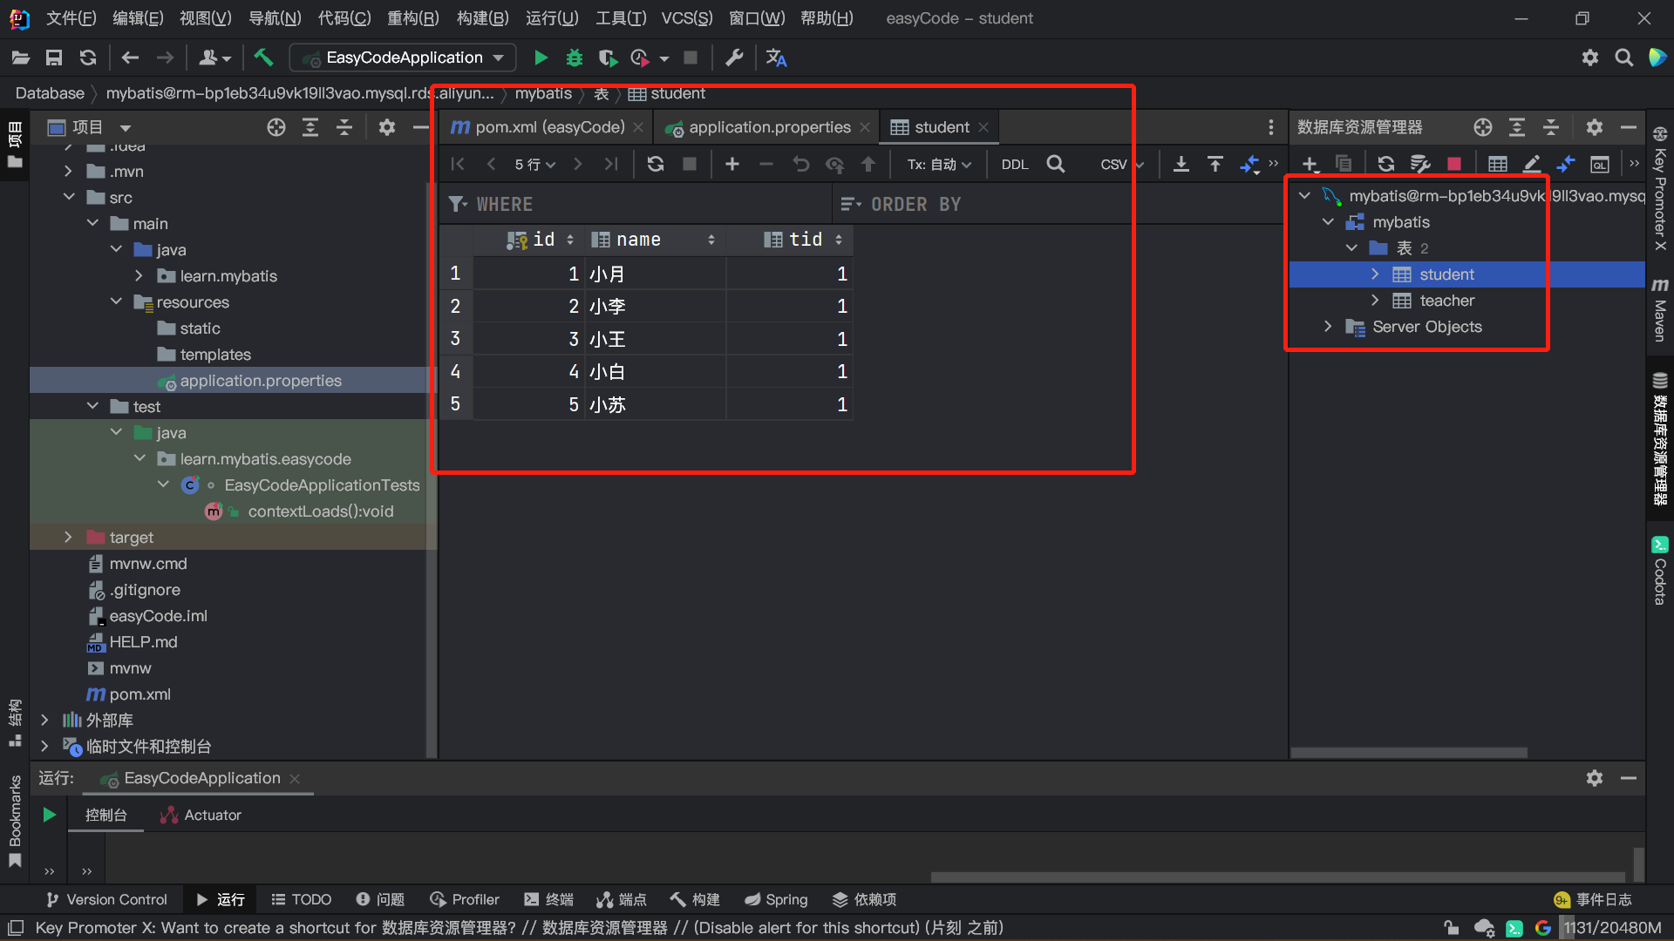Open the EasyCodeApplication run configuration dropdown

(x=404, y=58)
